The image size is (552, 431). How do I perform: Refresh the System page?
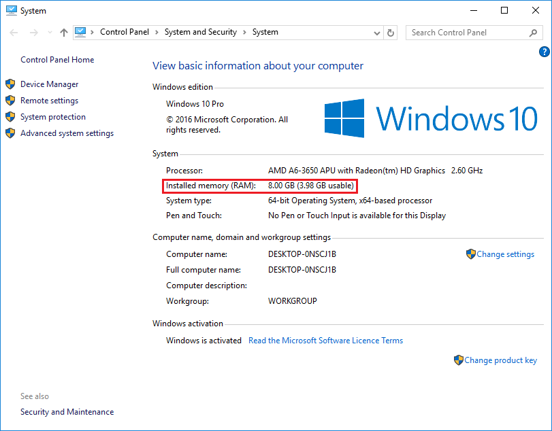[391, 33]
